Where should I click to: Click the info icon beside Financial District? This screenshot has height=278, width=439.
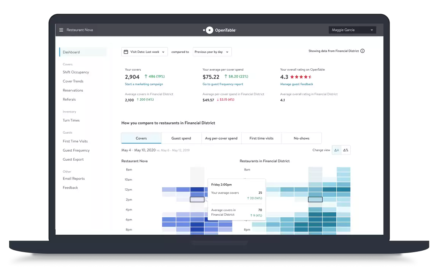[x=363, y=51]
